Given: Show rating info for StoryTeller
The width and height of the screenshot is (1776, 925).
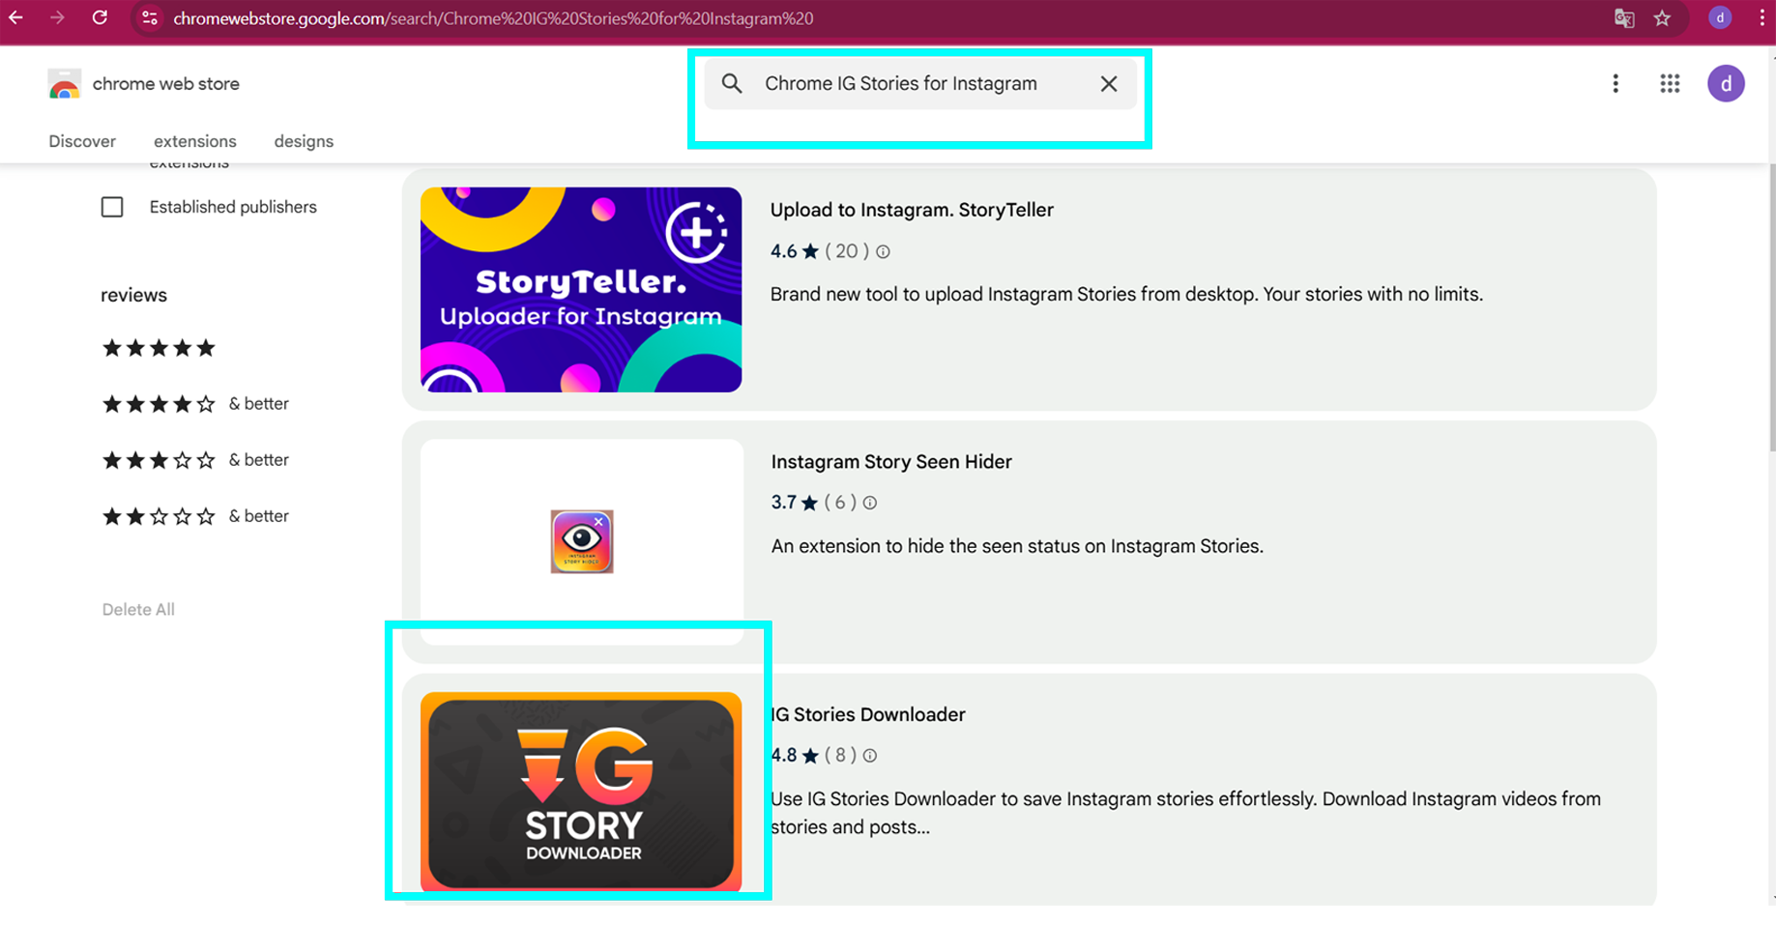Looking at the screenshot, I should 883,251.
